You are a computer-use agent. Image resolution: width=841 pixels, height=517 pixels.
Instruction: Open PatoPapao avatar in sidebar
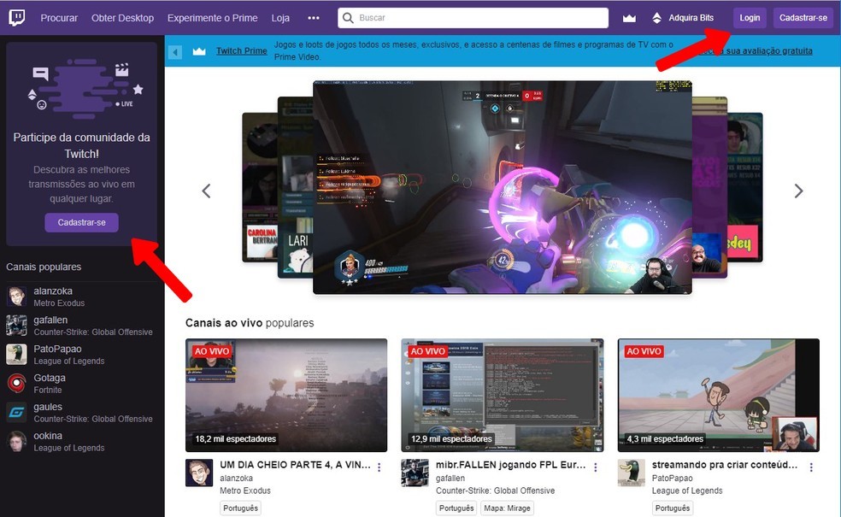pyautogui.click(x=16, y=354)
